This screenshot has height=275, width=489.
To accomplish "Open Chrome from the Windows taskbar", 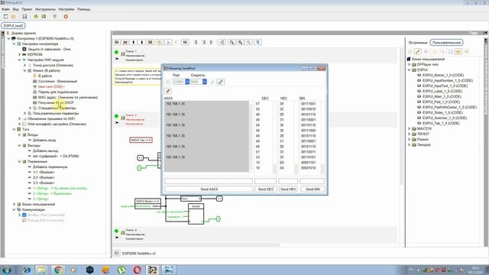I will click(x=58, y=270).
